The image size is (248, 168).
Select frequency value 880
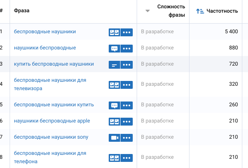pos(234,48)
